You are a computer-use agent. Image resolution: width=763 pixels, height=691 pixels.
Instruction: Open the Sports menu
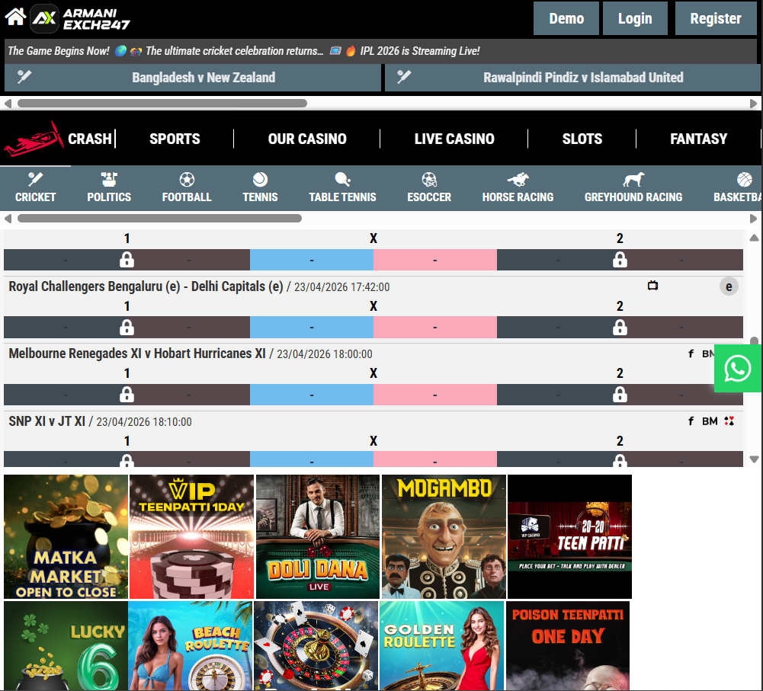pyautogui.click(x=175, y=139)
